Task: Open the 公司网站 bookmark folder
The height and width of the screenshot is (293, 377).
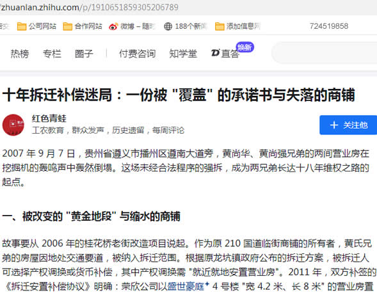Action: (x=36, y=26)
